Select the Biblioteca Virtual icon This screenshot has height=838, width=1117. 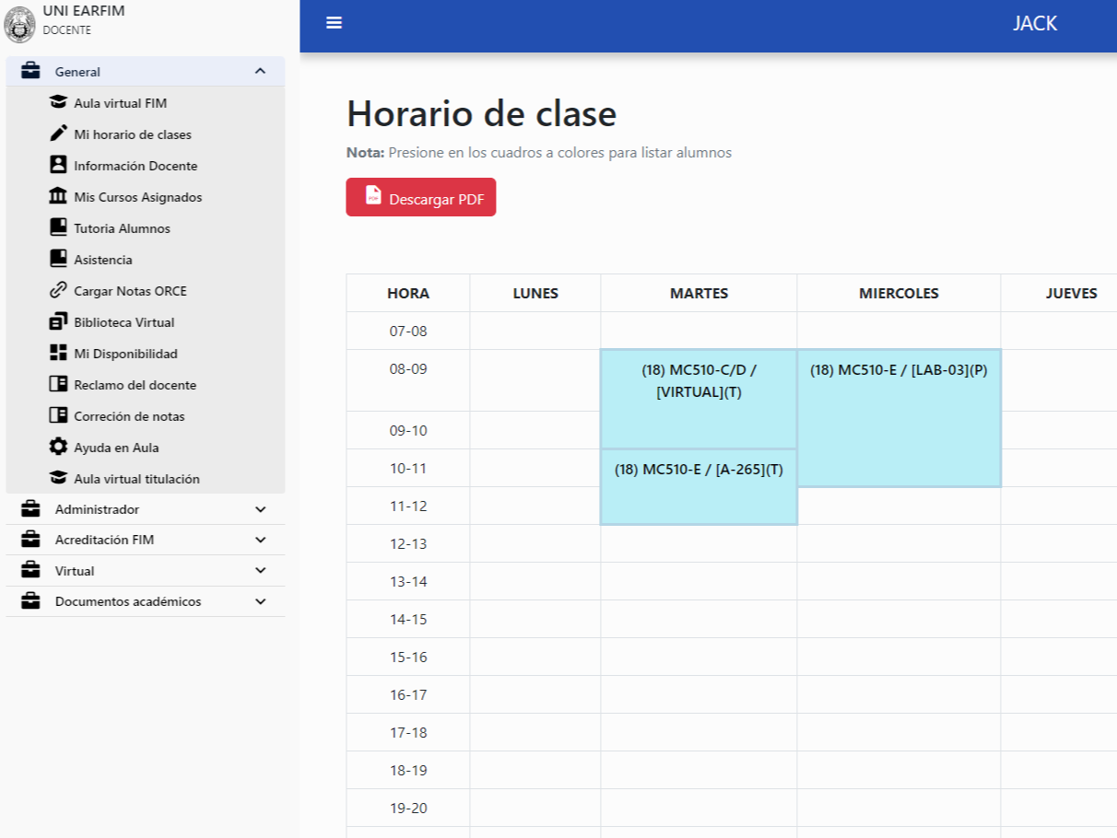pos(57,322)
